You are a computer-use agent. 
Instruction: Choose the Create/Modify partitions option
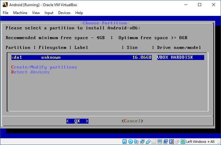[44, 67]
